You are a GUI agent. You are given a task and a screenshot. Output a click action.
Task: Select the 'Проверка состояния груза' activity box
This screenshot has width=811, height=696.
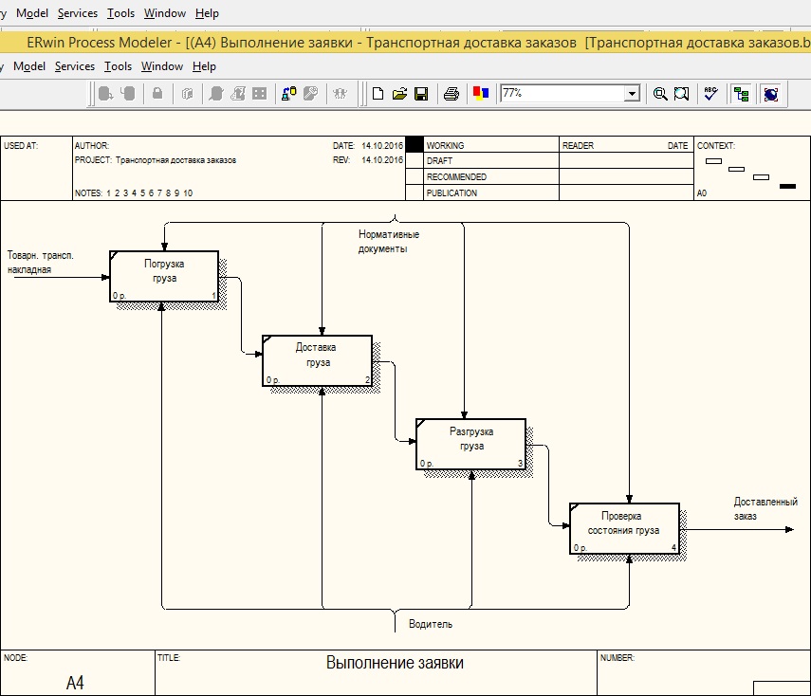(624, 528)
